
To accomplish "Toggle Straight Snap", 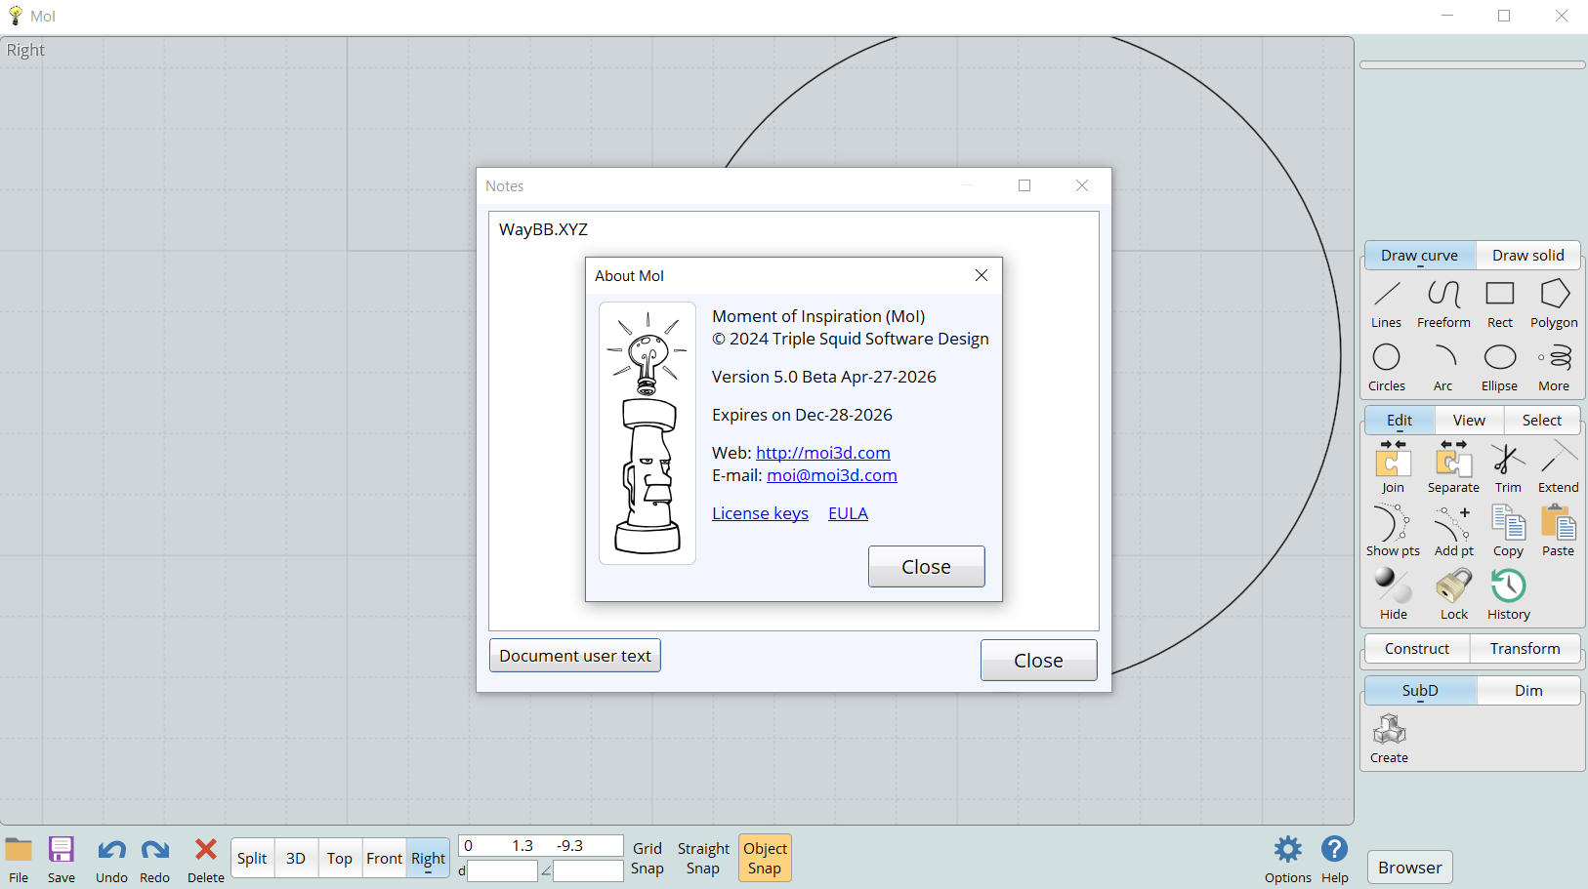I will click(x=703, y=859).
